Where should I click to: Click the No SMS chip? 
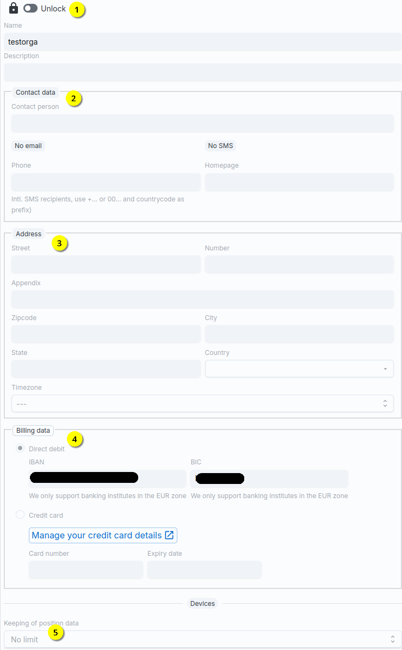pos(220,146)
